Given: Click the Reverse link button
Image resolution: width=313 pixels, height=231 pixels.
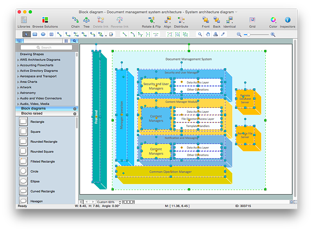Looking at the screenshot, I should coord(120,22).
